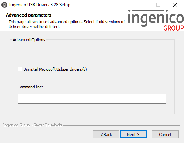Click the Ingenico Group - Smart Terminals branding text
This screenshot has height=143, width=184.
32,125
